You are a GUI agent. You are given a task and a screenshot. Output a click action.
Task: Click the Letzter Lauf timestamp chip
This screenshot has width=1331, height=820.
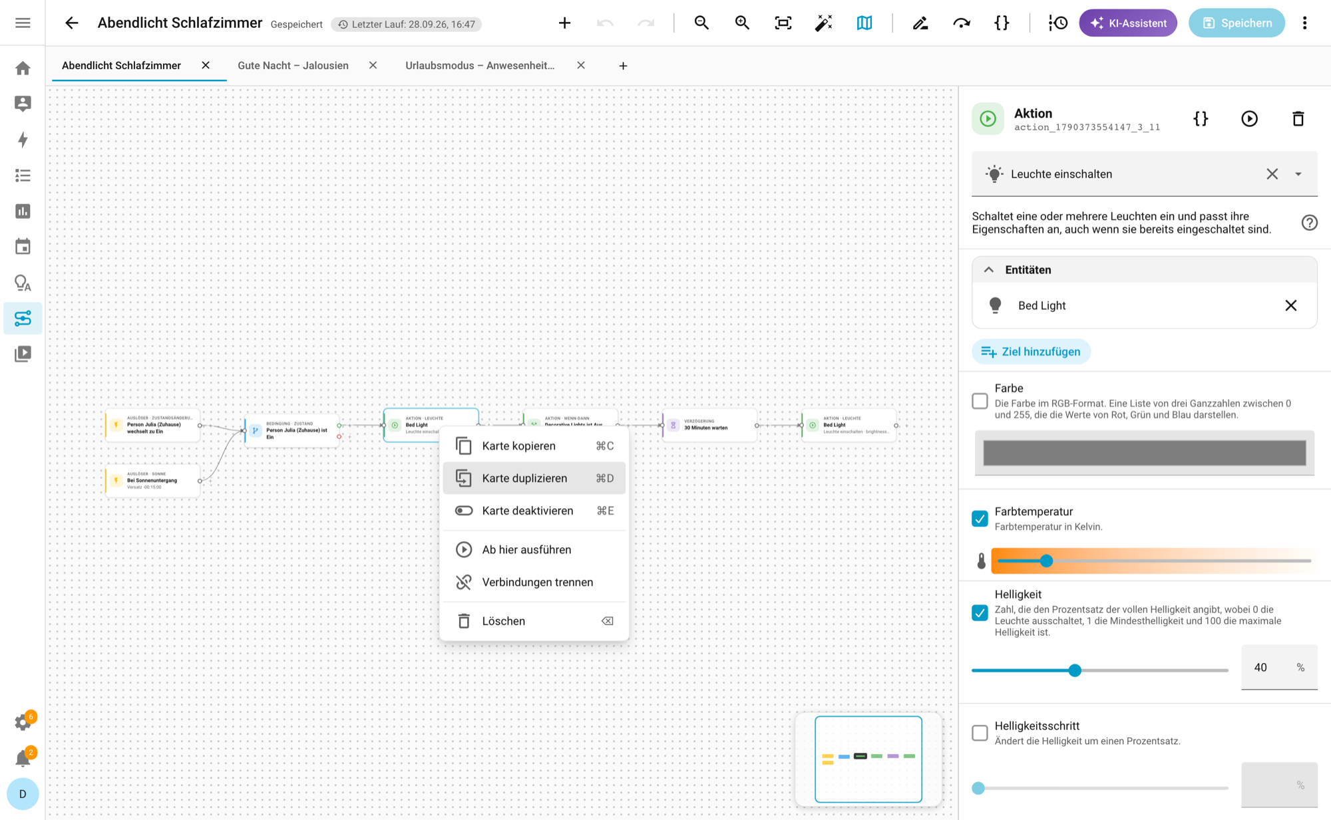coord(407,24)
